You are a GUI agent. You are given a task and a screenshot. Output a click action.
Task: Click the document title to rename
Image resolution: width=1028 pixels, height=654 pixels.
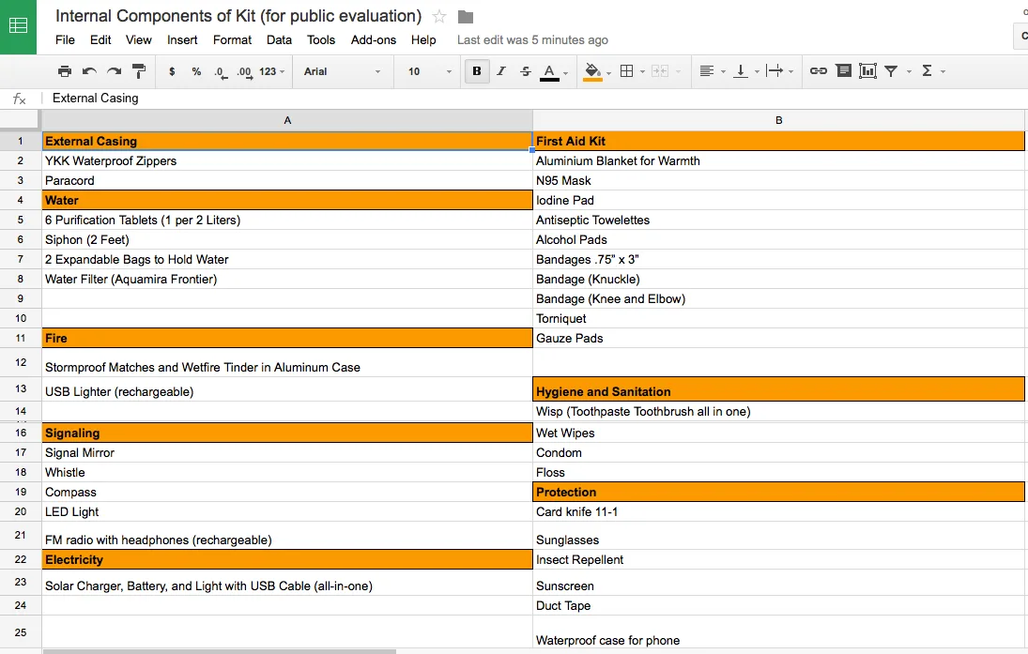238,16
